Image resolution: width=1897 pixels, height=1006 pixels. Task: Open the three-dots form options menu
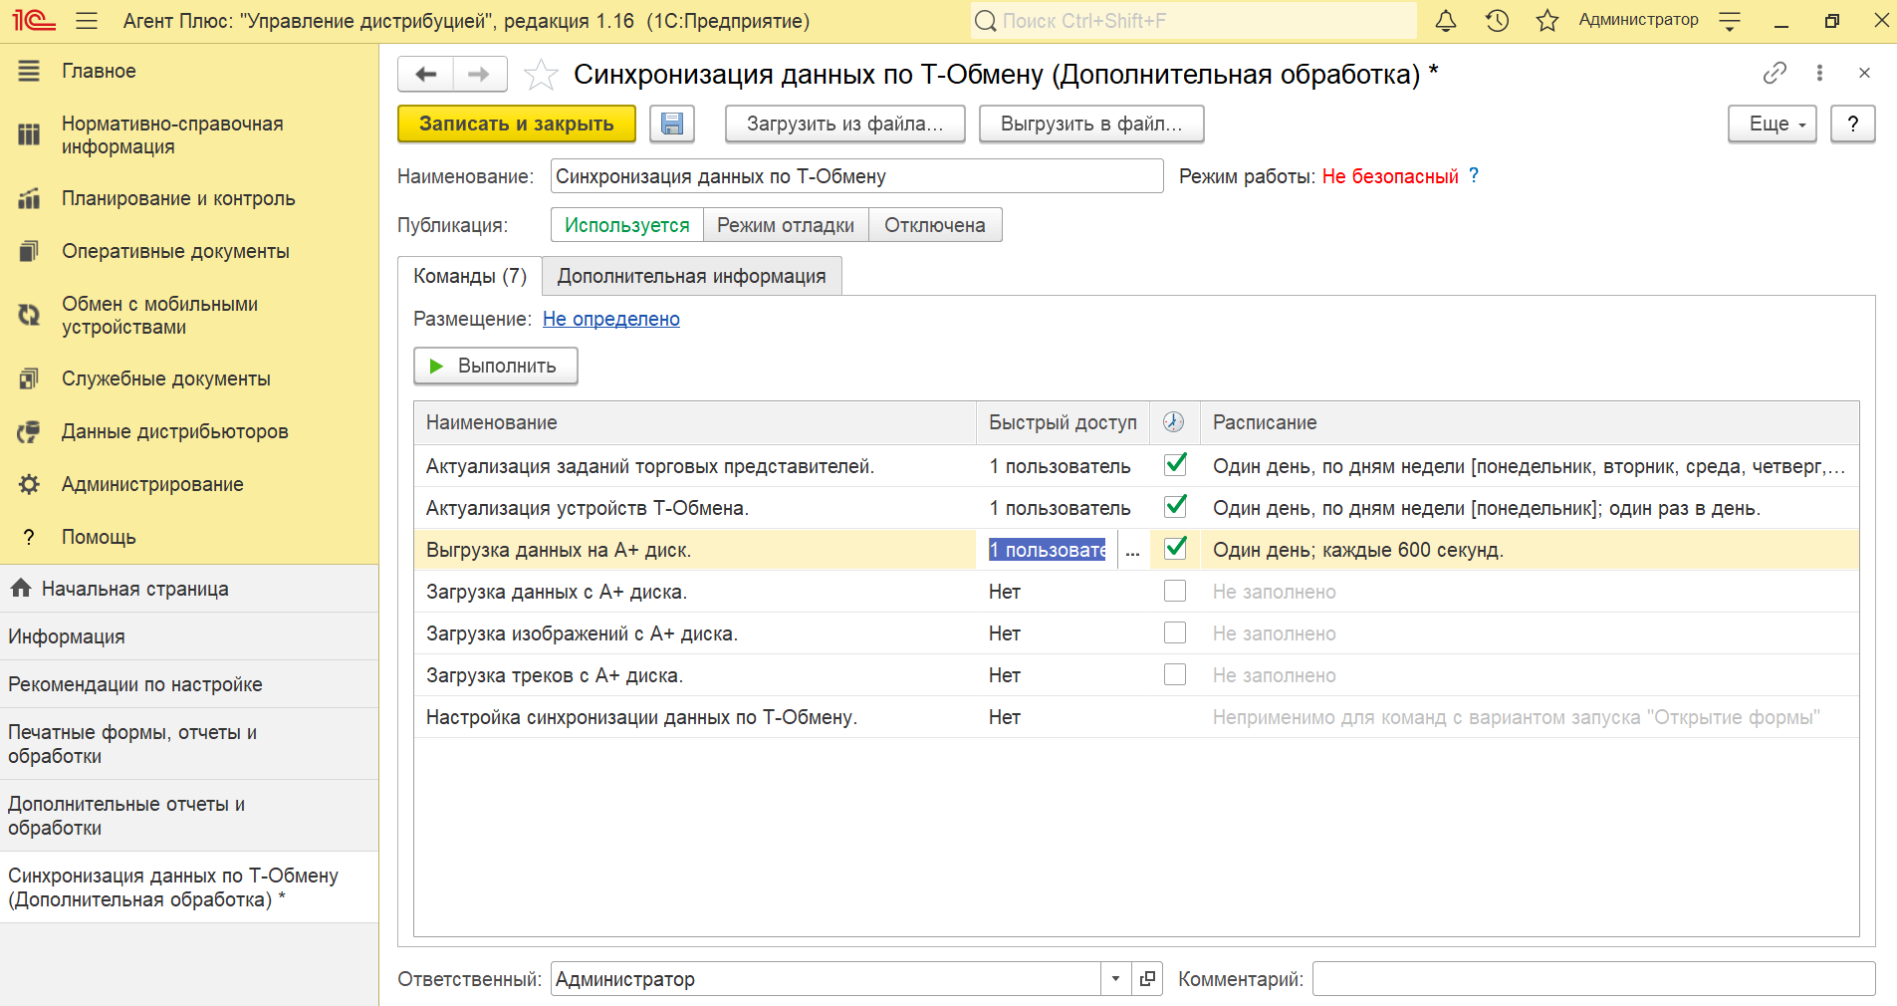1819,73
